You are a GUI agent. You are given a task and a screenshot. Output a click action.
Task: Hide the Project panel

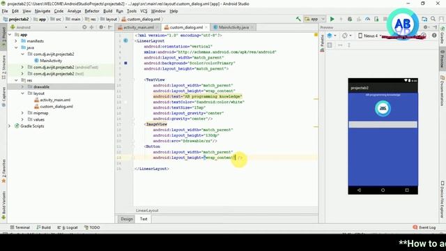(110, 27)
